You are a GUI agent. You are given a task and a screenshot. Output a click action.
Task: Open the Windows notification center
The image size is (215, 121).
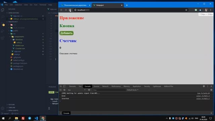click(x=211, y=118)
